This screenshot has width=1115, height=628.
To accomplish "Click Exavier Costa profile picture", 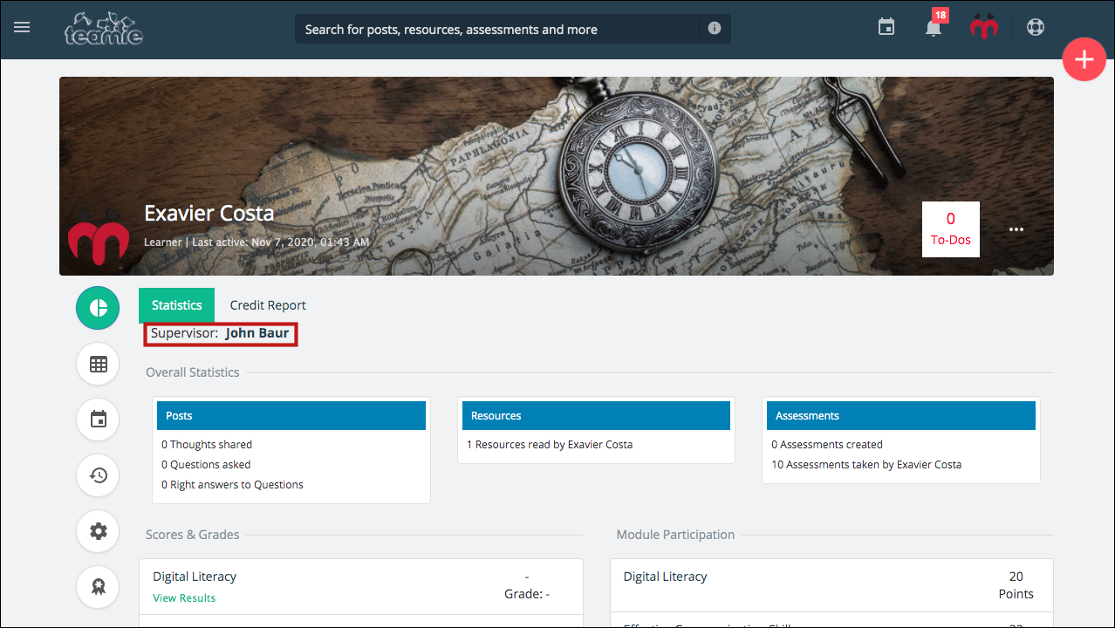I will click(x=99, y=237).
